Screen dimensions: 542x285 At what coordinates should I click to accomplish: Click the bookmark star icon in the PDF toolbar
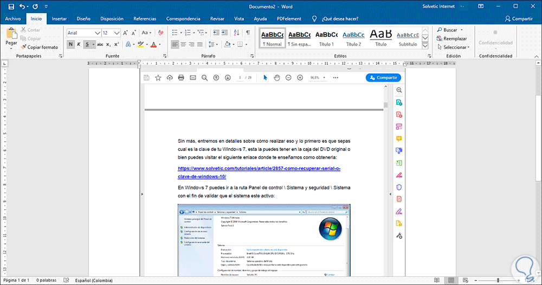(x=158, y=78)
